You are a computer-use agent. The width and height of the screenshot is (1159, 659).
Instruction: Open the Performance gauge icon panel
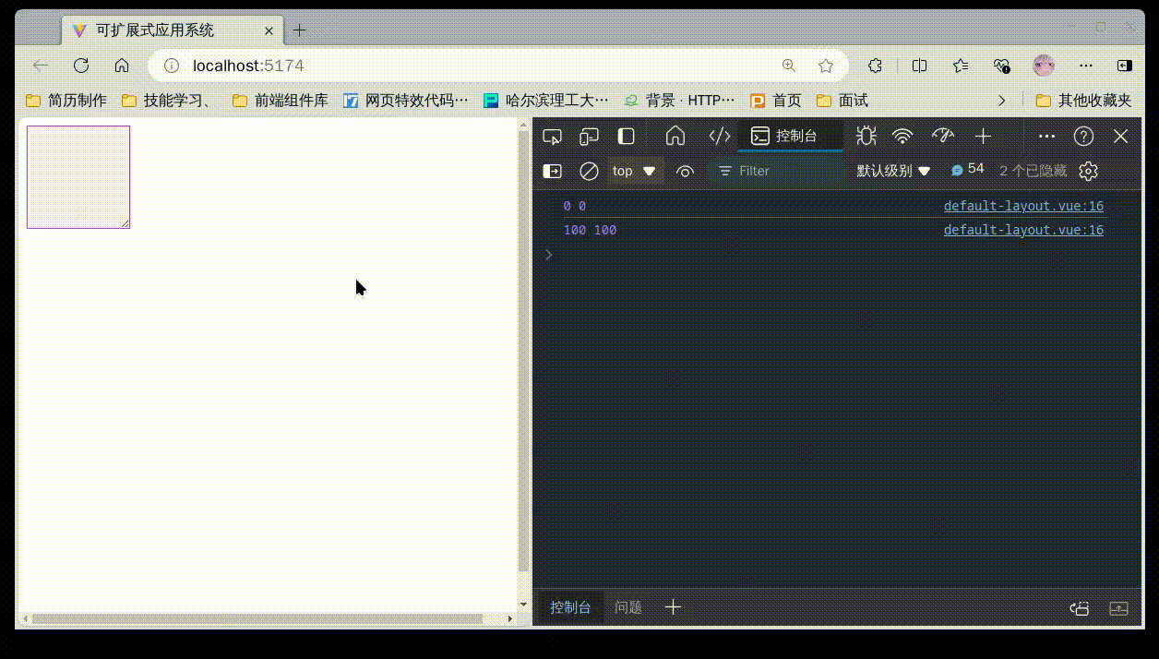click(x=942, y=137)
